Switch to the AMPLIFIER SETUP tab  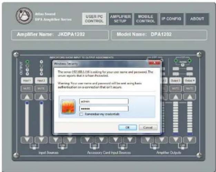point(120,19)
